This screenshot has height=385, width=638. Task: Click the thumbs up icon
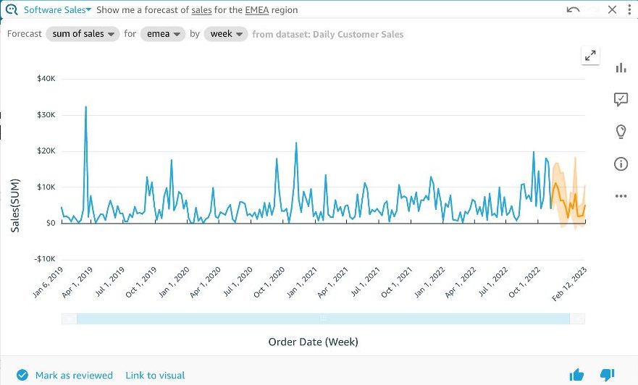tap(576, 375)
